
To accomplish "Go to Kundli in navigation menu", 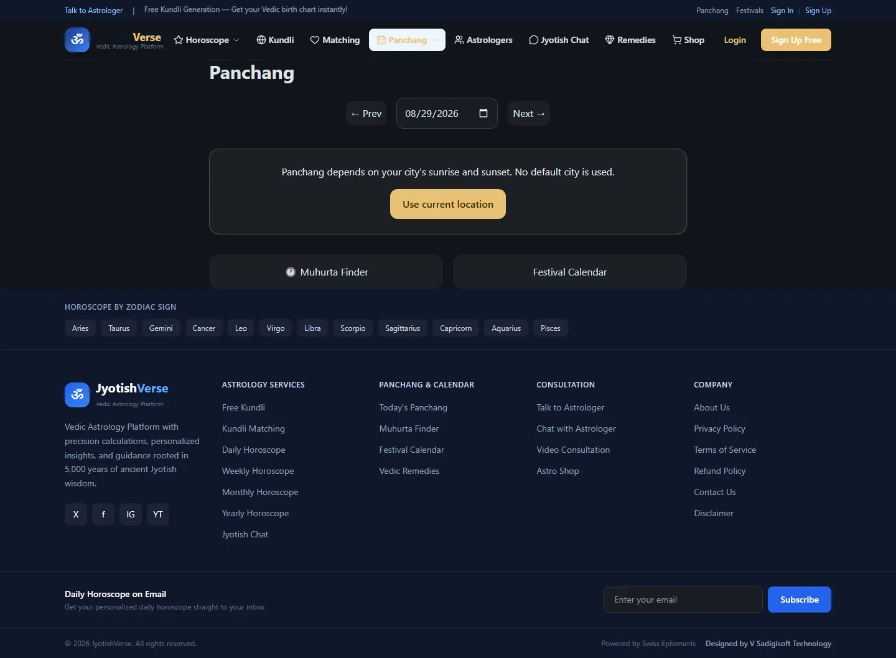I will (275, 40).
